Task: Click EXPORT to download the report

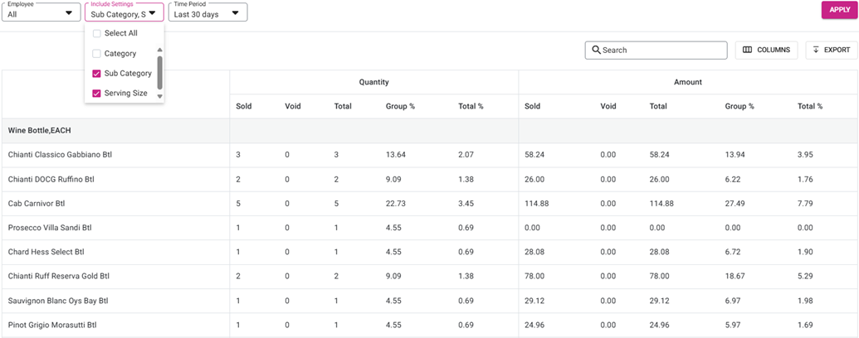Action: pos(831,50)
